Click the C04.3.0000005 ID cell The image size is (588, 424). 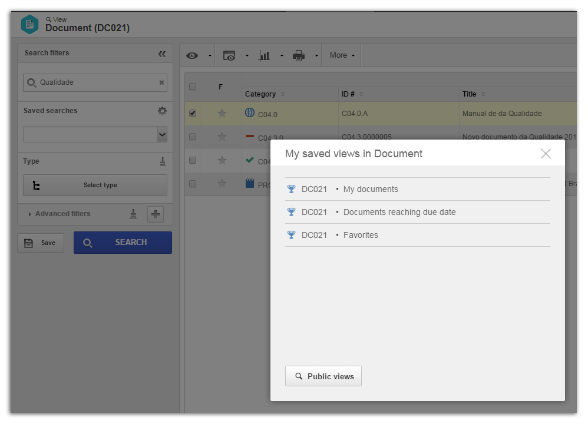[x=366, y=137]
